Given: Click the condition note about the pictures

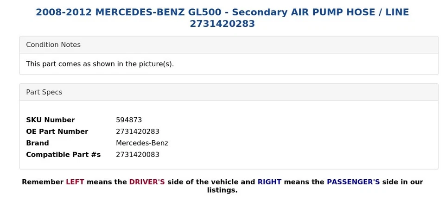Looking at the screenshot, I should tap(100, 64).
